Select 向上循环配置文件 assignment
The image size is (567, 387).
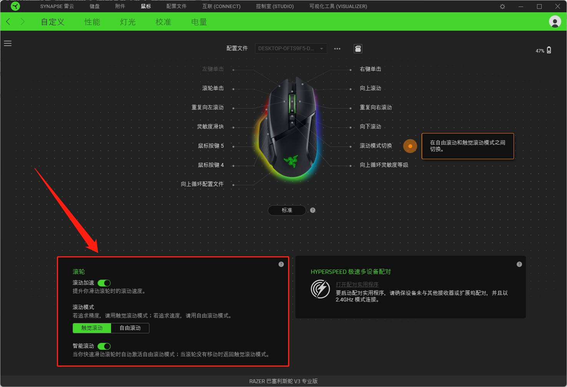202,184
